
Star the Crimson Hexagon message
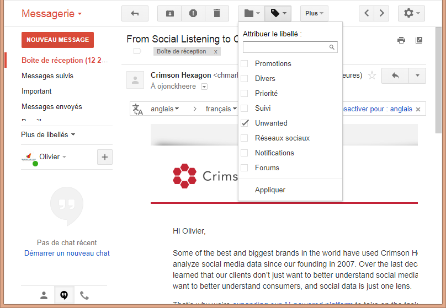pyautogui.click(x=372, y=75)
